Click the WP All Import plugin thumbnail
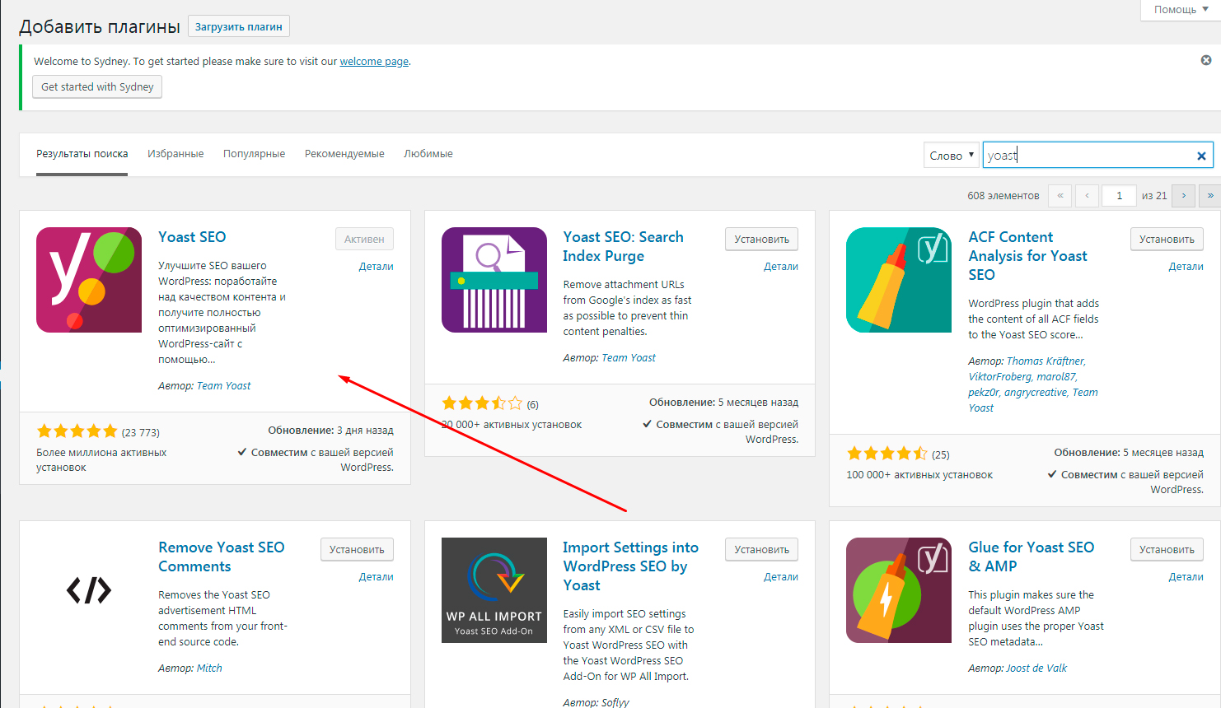 coord(494,590)
